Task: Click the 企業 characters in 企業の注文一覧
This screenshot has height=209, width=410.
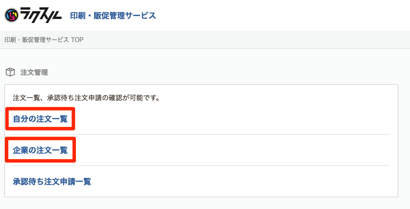Action: 21,150
